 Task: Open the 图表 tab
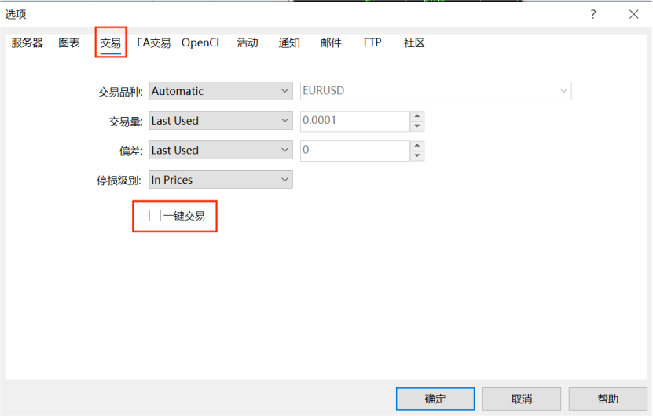click(68, 43)
